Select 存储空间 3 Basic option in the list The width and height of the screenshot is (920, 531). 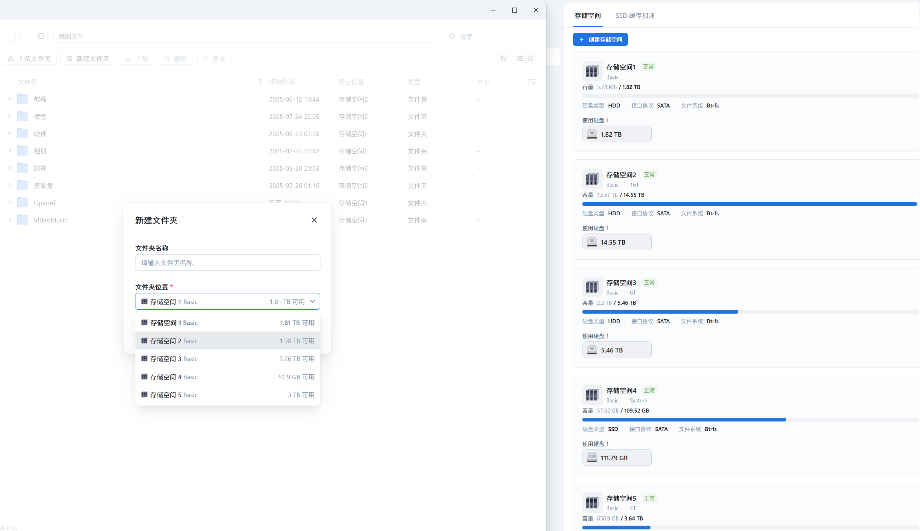pyautogui.click(x=228, y=359)
